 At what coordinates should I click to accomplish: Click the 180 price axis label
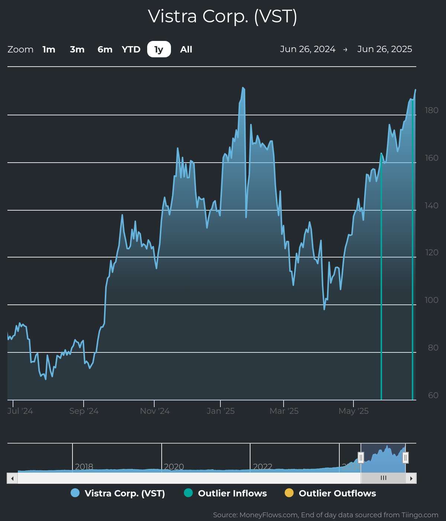(x=432, y=110)
